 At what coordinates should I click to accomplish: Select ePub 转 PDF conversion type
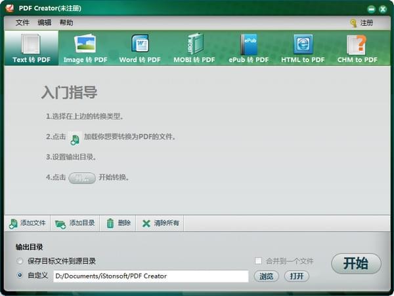tap(248, 48)
